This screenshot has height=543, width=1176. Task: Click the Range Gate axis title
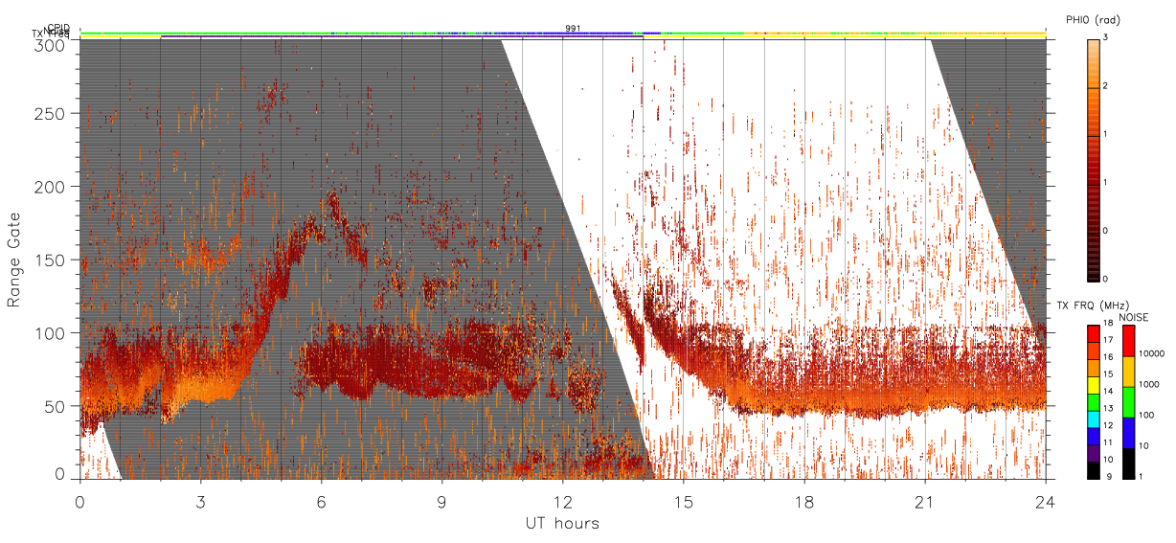tap(14, 260)
